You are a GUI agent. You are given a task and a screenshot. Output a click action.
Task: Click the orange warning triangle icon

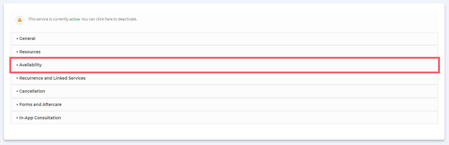click(20, 20)
